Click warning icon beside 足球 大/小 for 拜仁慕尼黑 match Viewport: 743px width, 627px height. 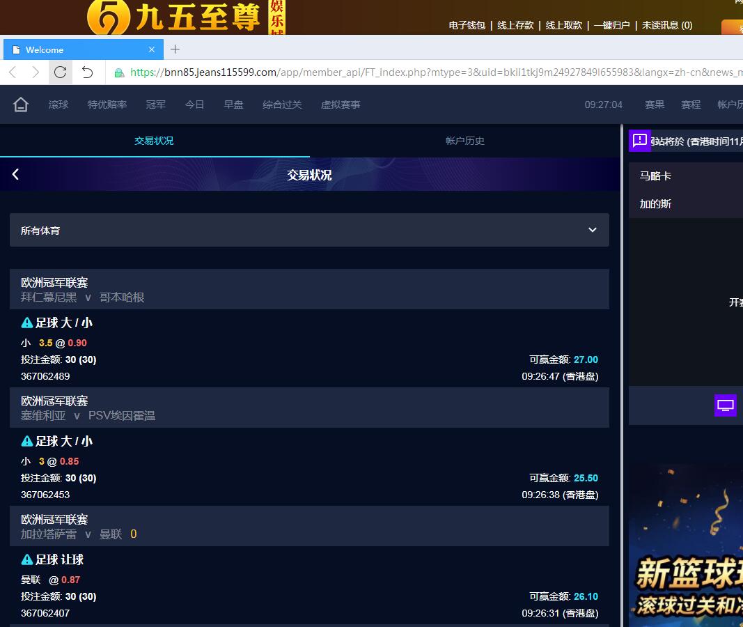pos(27,323)
